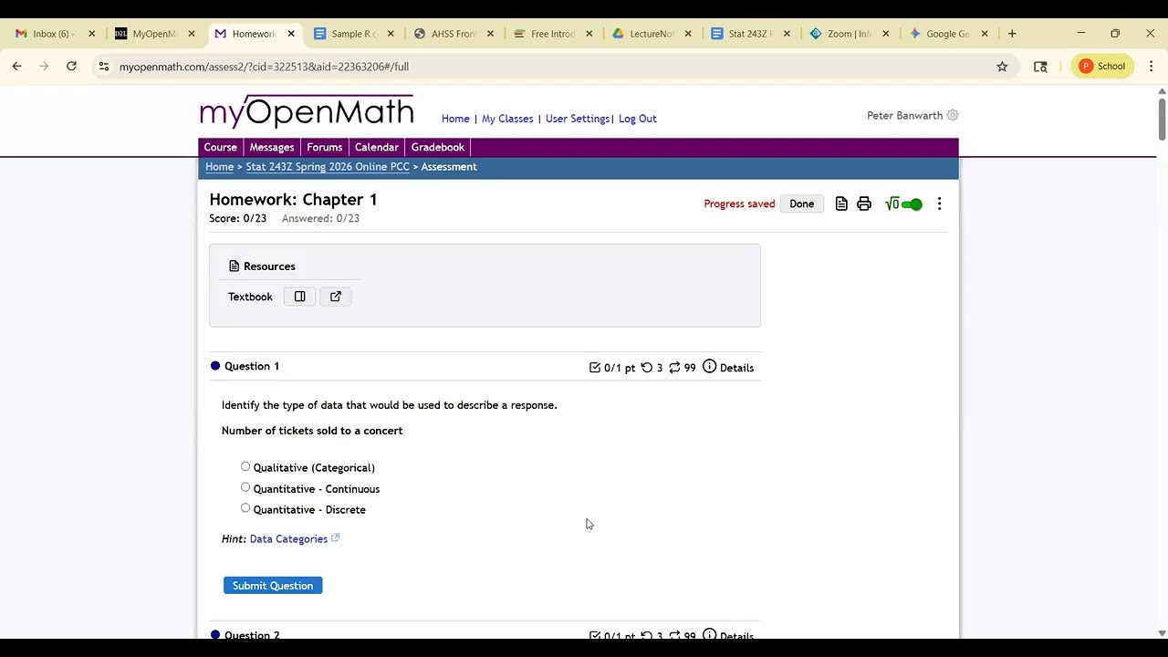Viewport: 1168px width, 657px height.
Task: Open Chrome three-dot menu
Action: pyautogui.click(x=1151, y=66)
